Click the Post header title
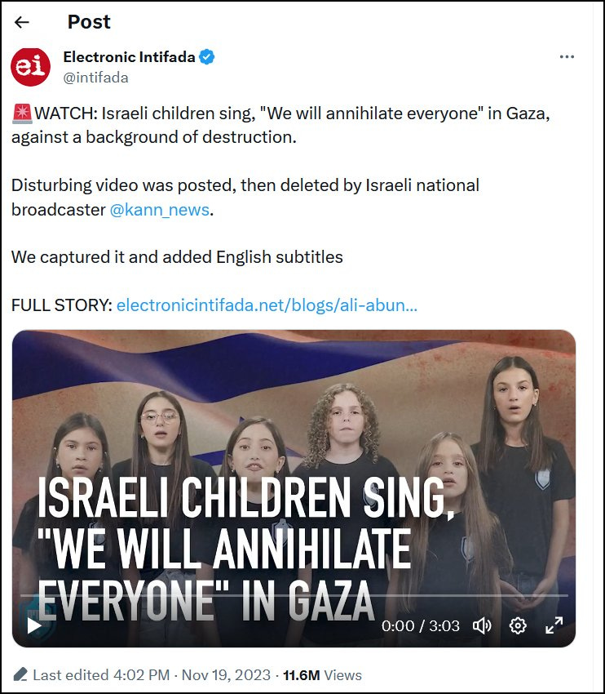605x694 pixels. click(x=89, y=22)
